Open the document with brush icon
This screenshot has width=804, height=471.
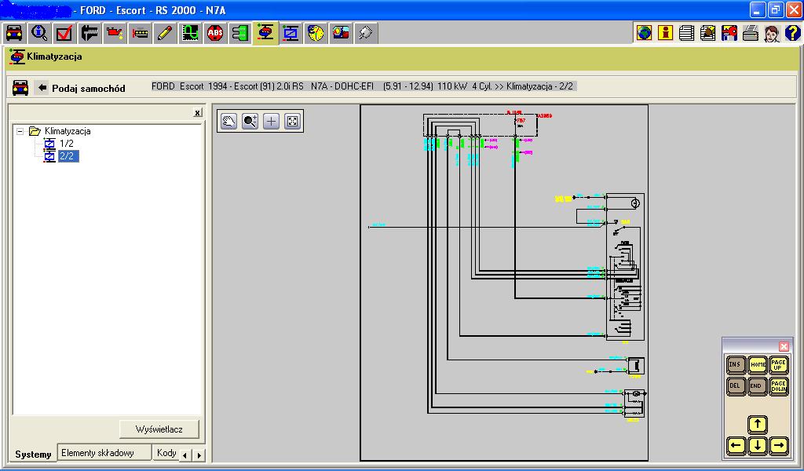(707, 33)
